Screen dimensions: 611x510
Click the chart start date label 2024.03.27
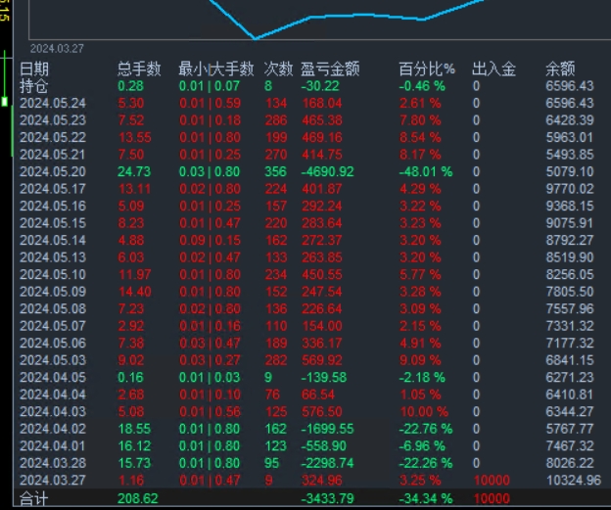point(57,49)
